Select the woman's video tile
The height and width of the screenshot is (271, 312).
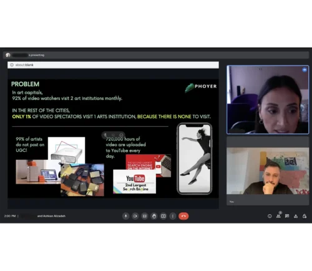click(268, 99)
